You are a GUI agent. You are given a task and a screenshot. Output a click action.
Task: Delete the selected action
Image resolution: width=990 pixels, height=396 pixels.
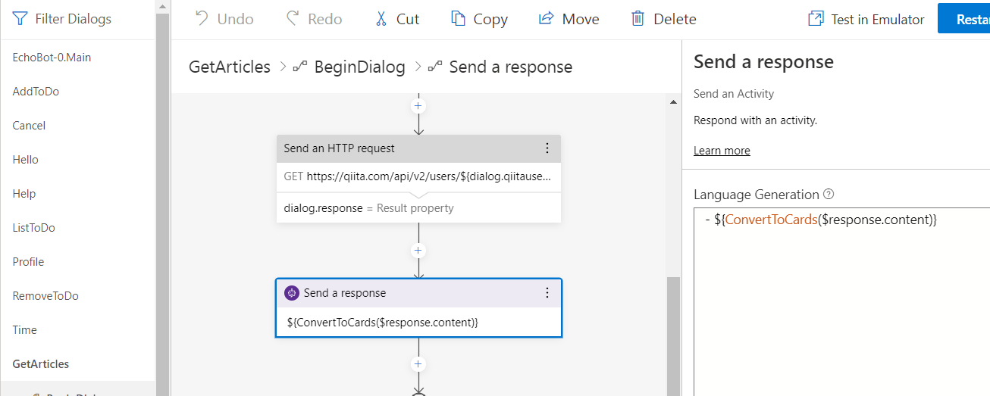663,19
